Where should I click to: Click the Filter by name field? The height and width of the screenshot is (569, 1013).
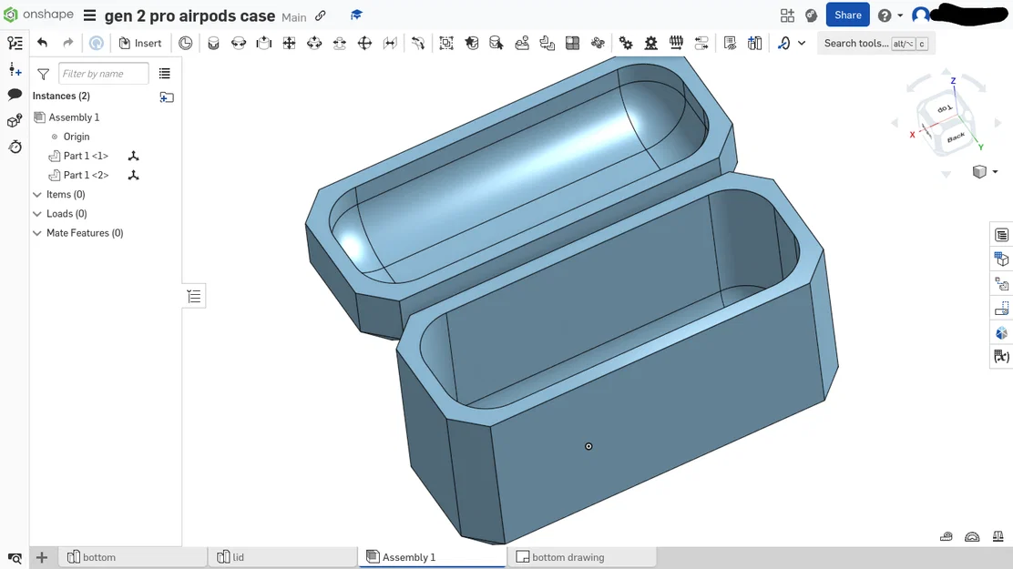click(x=103, y=74)
